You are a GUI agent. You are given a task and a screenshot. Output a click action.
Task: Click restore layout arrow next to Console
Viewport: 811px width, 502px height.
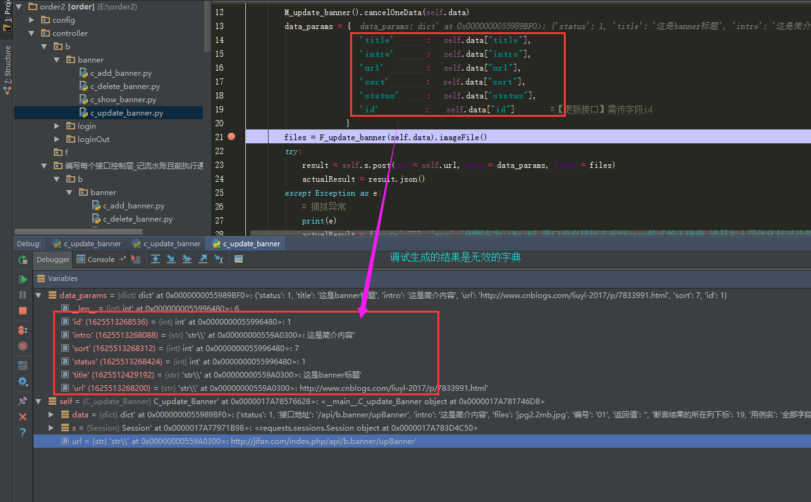[x=122, y=259]
